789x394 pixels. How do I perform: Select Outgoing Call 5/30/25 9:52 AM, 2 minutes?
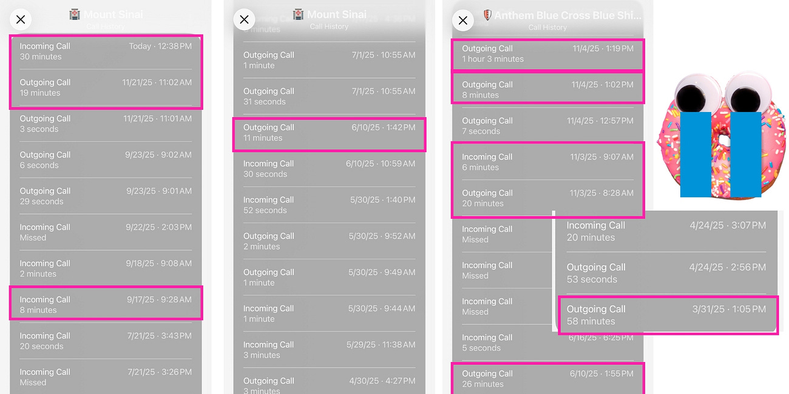click(x=330, y=241)
